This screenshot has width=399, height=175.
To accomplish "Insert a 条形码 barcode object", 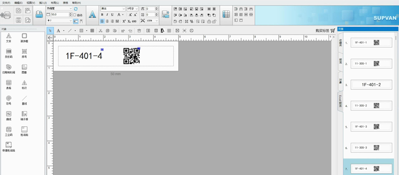I will tap(8, 53).
